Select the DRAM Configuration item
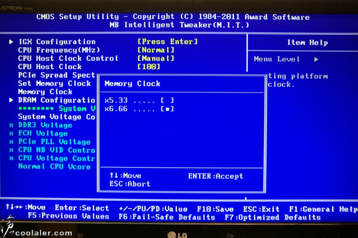Viewport: 358px width, 238px height. click(57, 100)
